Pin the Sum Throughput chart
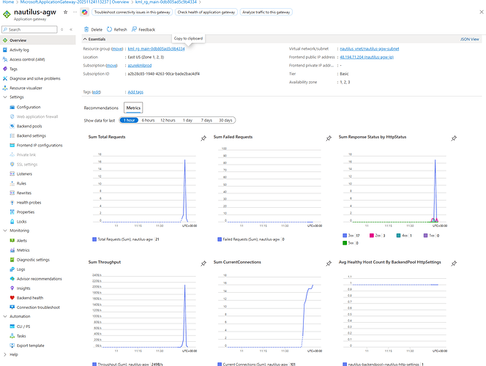486x366 pixels. pos(203,262)
